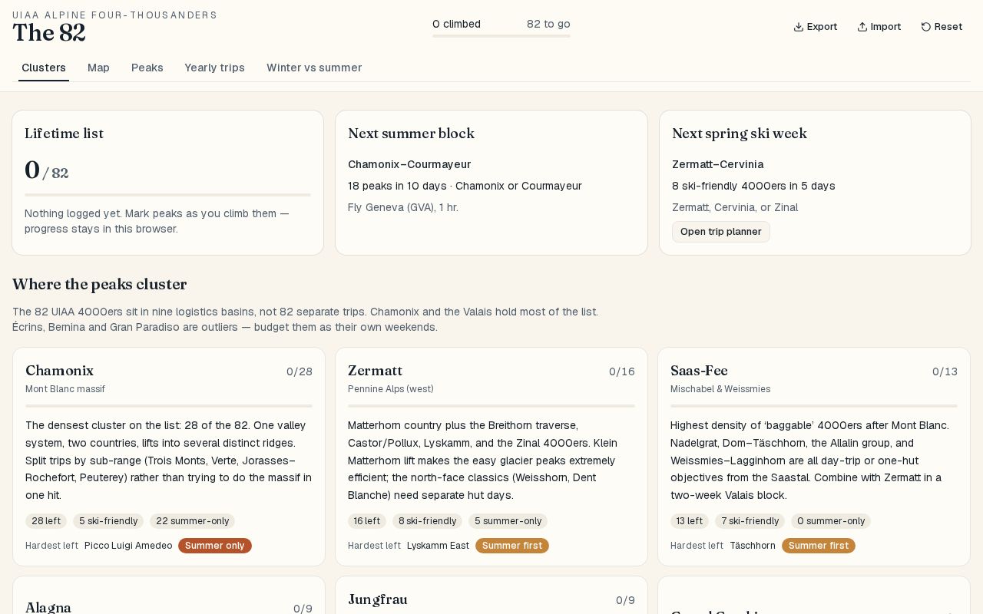983x614 pixels.
Task: Click 'Zermatt–Cervinia' in Next spring ski week
Action: coord(718,164)
